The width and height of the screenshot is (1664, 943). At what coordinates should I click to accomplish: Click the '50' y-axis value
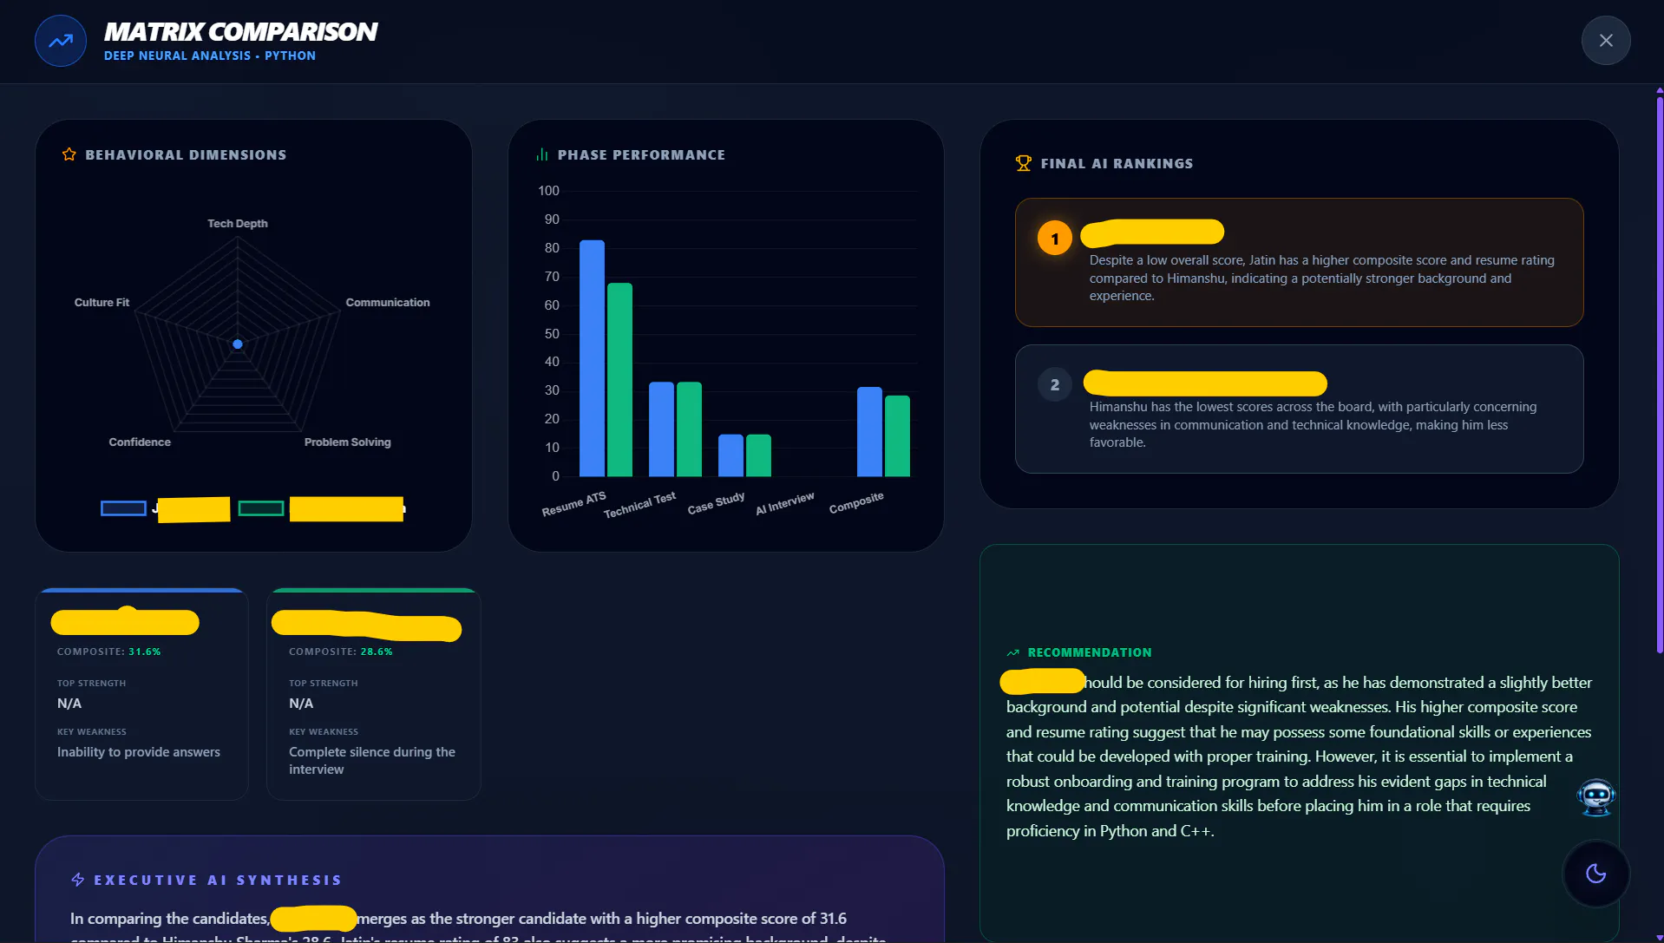click(552, 334)
